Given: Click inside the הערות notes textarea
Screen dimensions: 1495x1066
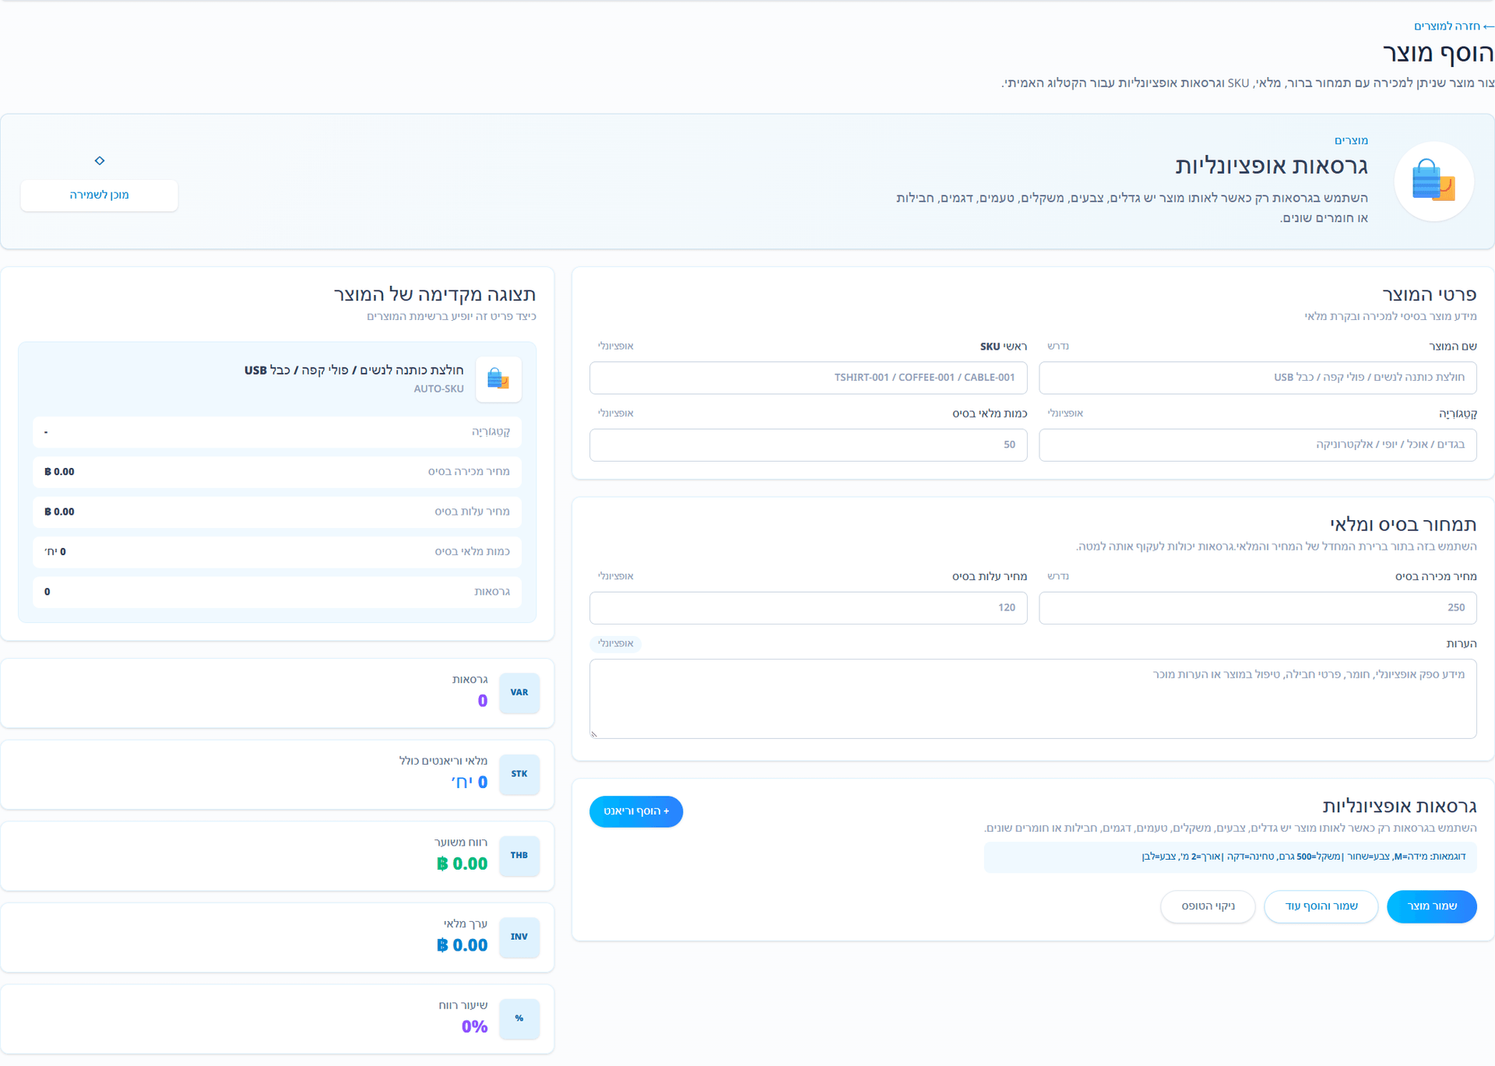Looking at the screenshot, I should 1033,698.
